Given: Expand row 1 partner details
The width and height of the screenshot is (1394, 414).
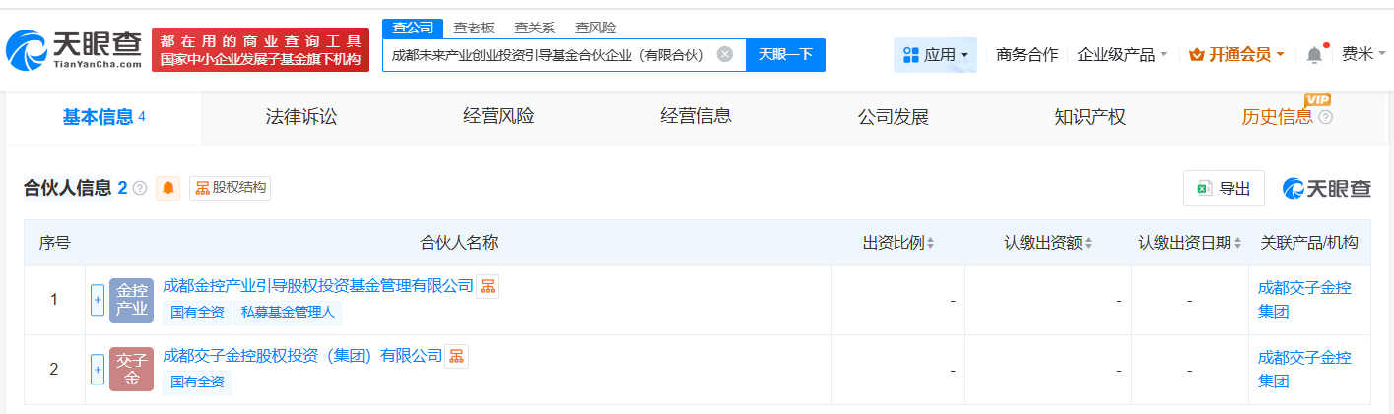Looking at the screenshot, I should (98, 299).
